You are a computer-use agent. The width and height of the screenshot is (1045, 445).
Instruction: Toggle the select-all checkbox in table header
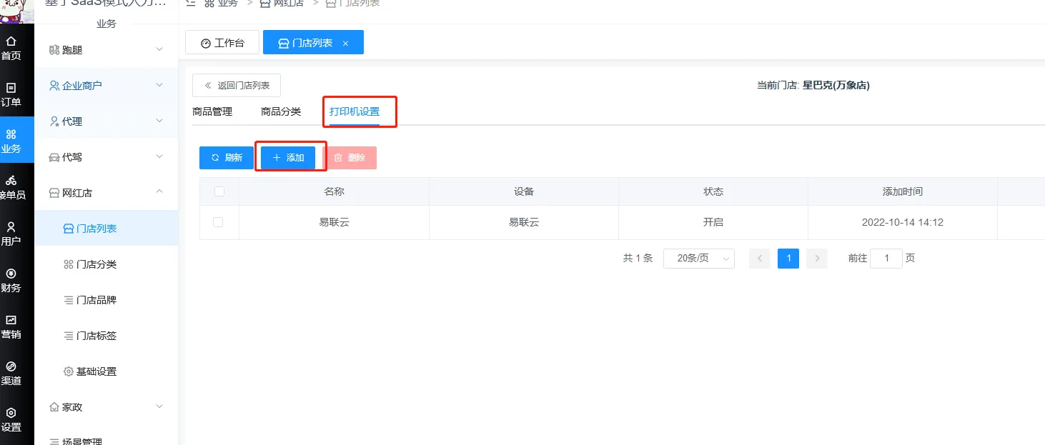click(x=219, y=191)
